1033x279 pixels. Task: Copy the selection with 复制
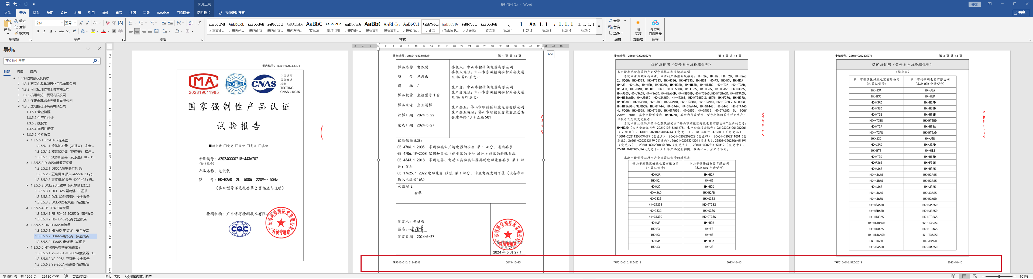coord(20,27)
